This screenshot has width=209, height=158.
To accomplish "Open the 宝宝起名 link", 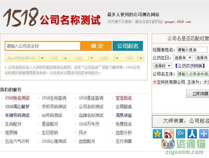I will (124, 98).
